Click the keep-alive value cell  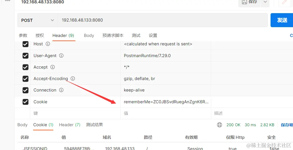165,90
